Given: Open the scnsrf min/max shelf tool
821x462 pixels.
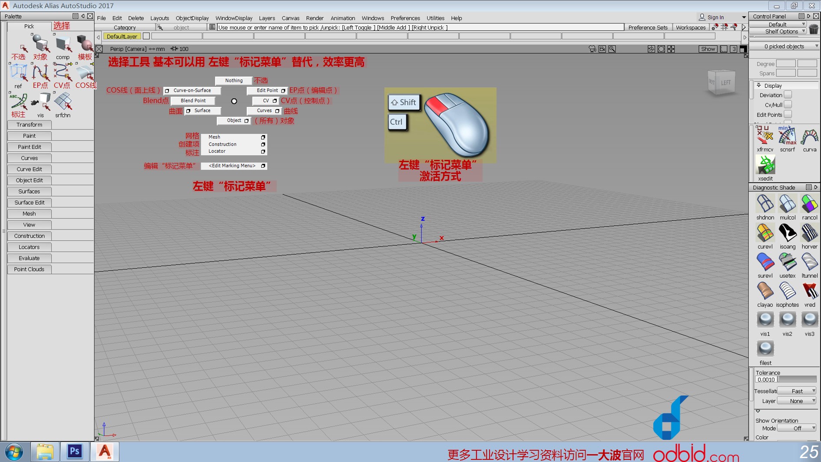Looking at the screenshot, I should [x=787, y=136].
